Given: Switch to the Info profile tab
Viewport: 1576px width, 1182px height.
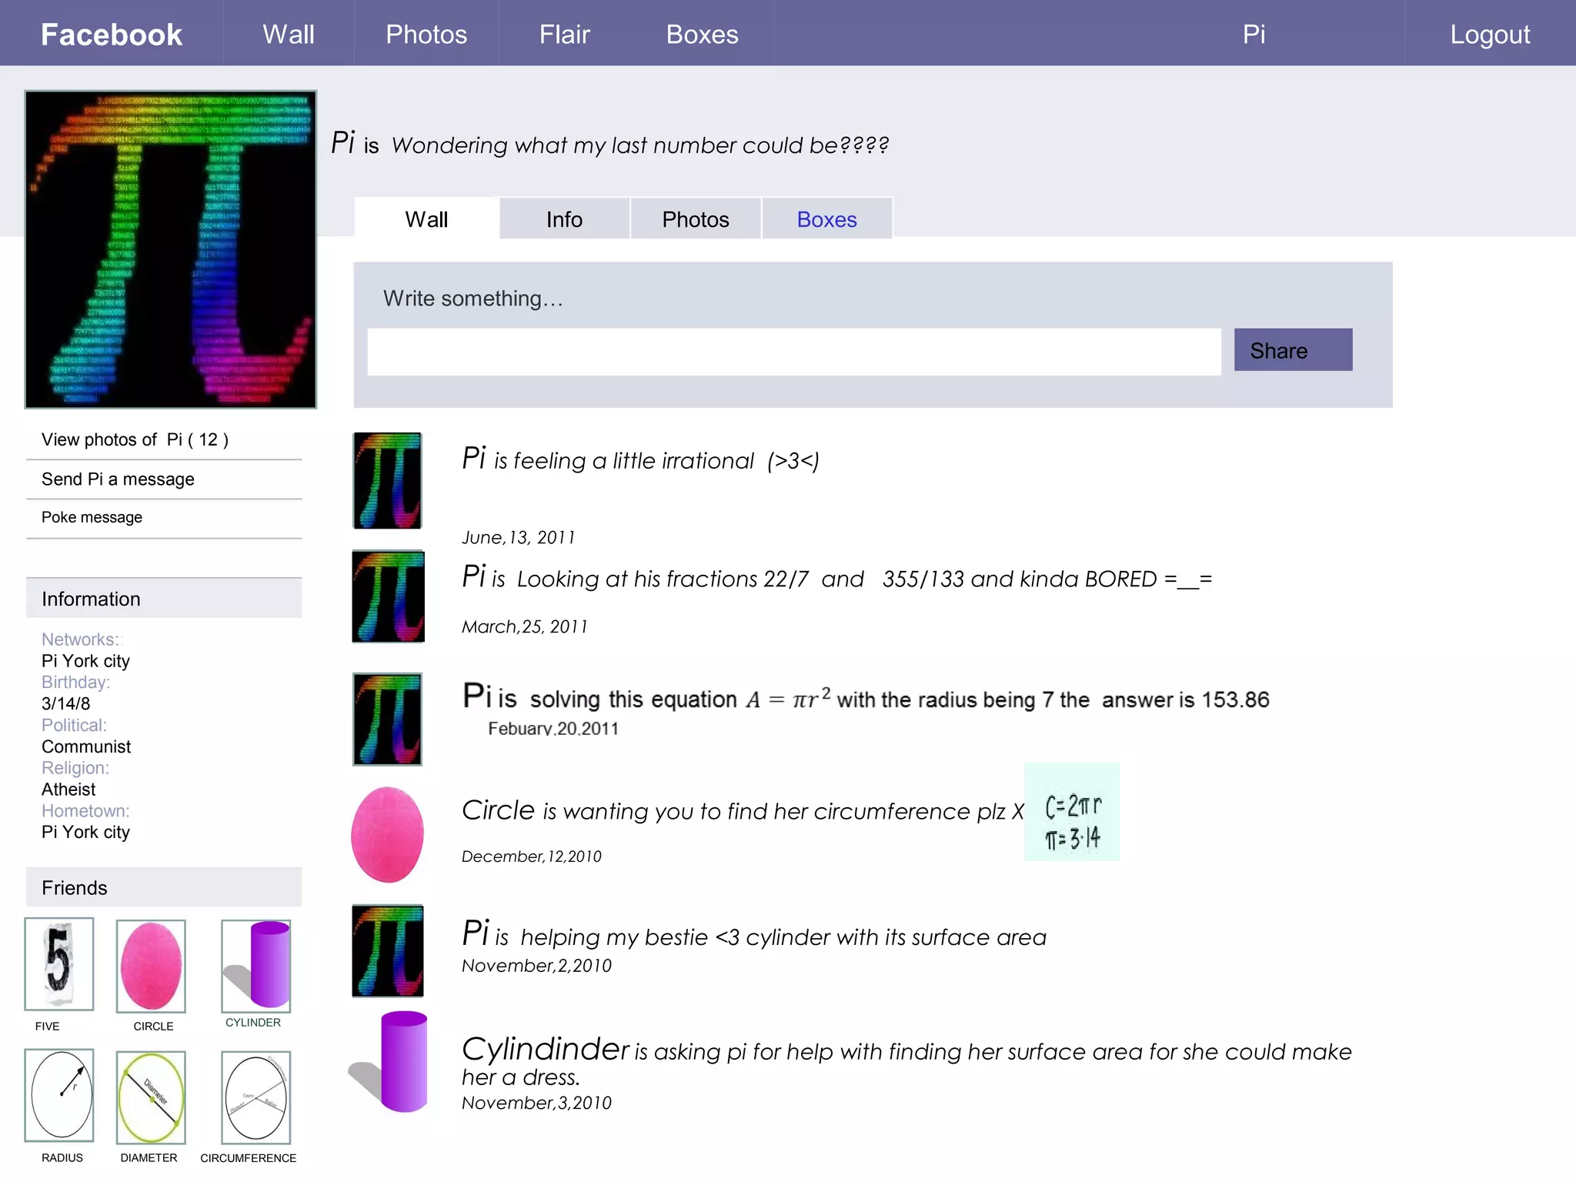Looking at the screenshot, I should pyautogui.click(x=564, y=219).
